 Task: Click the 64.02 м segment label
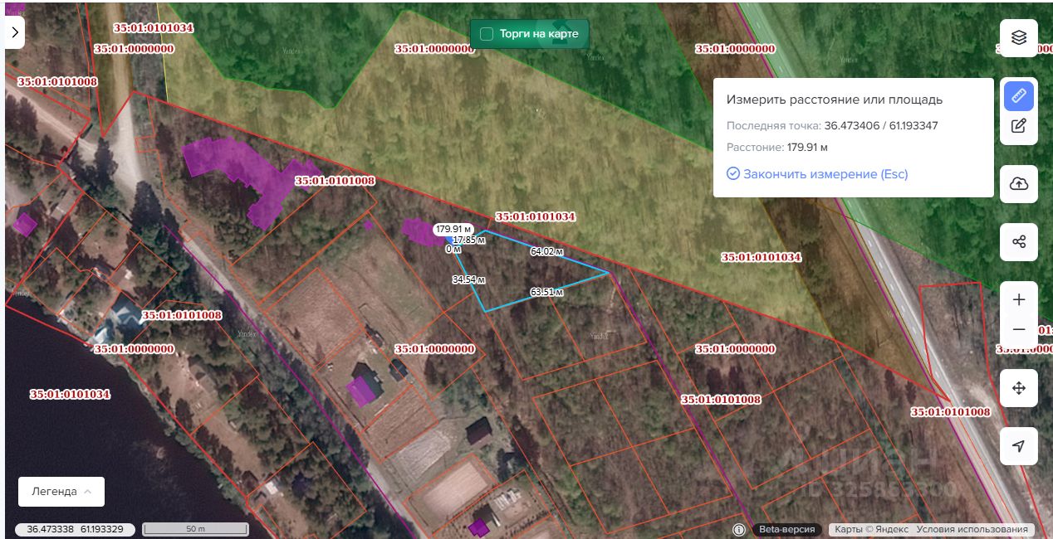[546, 251]
